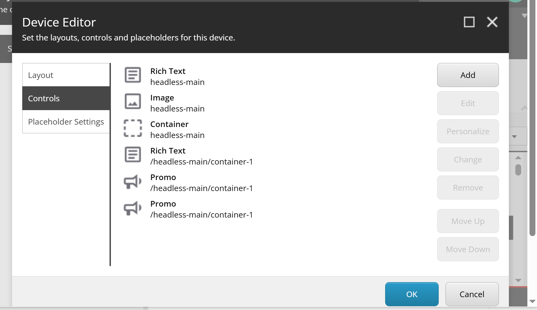Maximize the Device Editor dialog
The height and width of the screenshot is (310, 537).
coord(469,22)
